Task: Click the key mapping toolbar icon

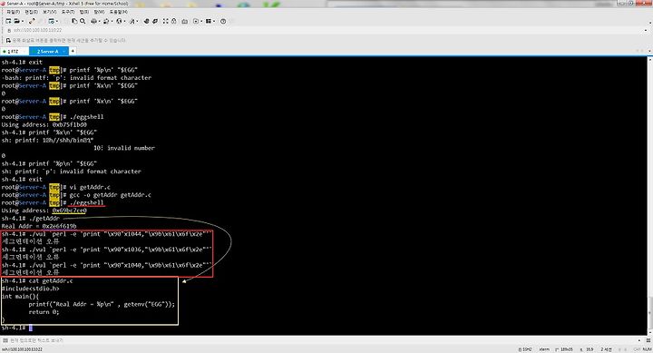Action: (x=184, y=21)
